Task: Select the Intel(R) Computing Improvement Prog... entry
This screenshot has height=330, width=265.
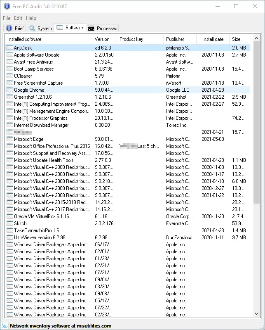Action: 52,104
